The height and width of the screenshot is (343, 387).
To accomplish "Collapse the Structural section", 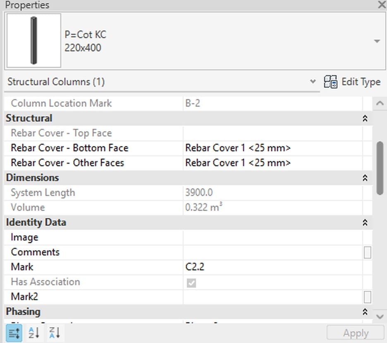I will coord(365,119).
